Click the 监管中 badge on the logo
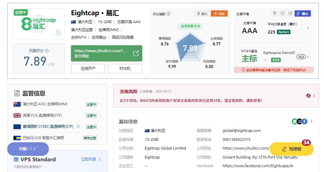Image resolution: width=324 pixels, height=172 pixels. point(20,12)
